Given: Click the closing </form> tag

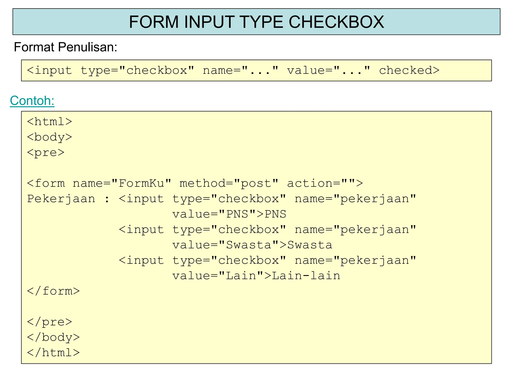Looking at the screenshot, I should [x=53, y=291].
